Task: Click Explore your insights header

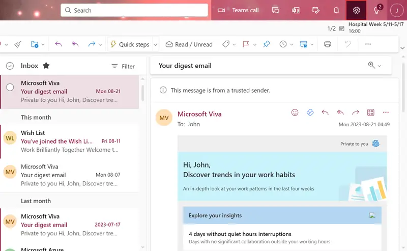Action: coord(282,215)
